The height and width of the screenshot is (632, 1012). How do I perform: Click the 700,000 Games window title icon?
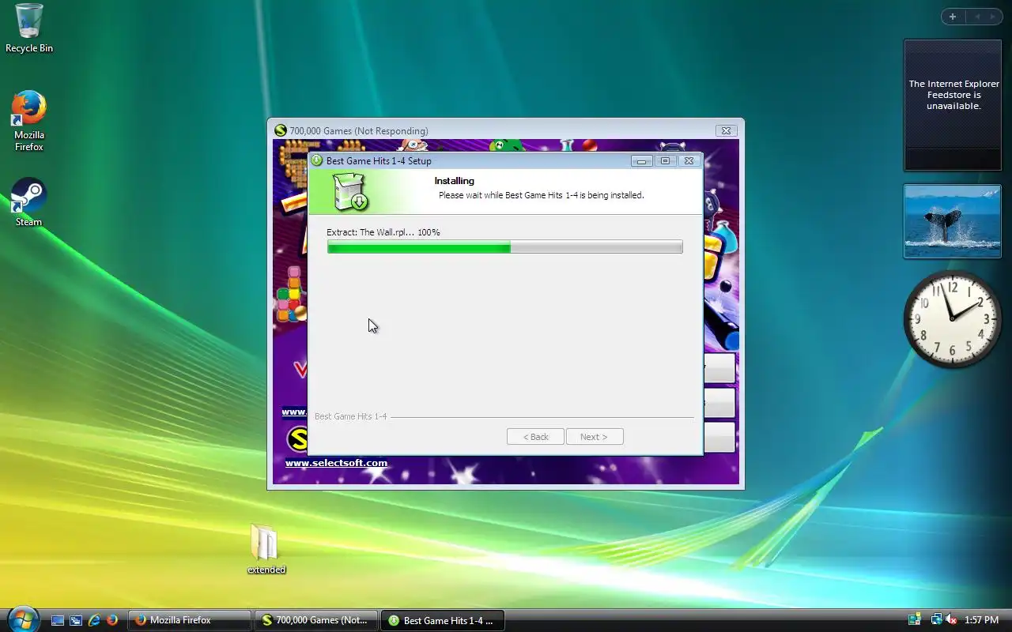(280, 131)
